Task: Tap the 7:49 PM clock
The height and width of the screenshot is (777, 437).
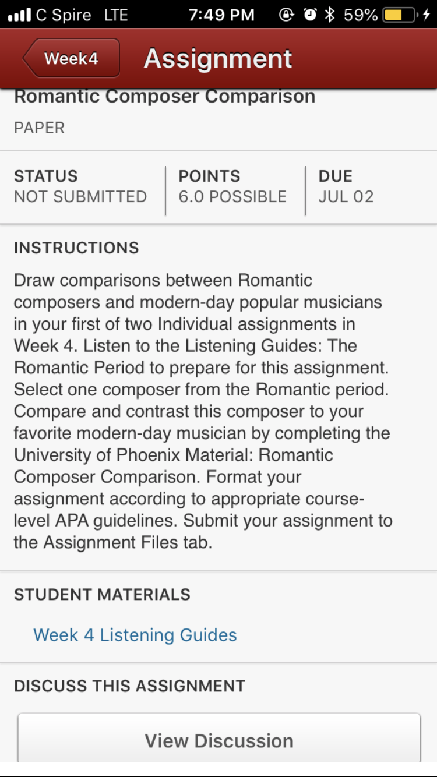Action: (x=221, y=15)
